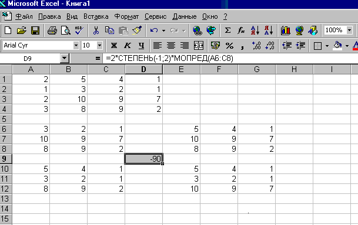Insert hyperlink using the globe with chain icon
The width and height of the screenshot is (358, 225).
click(x=198, y=30)
